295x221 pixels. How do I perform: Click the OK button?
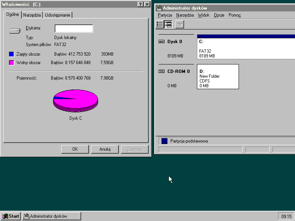(x=75, y=149)
